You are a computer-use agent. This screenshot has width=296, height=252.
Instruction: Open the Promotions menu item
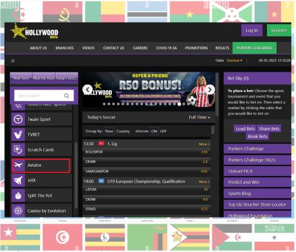tap(197, 48)
